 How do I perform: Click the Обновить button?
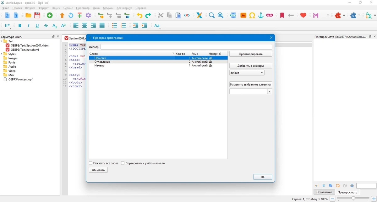click(98, 170)
